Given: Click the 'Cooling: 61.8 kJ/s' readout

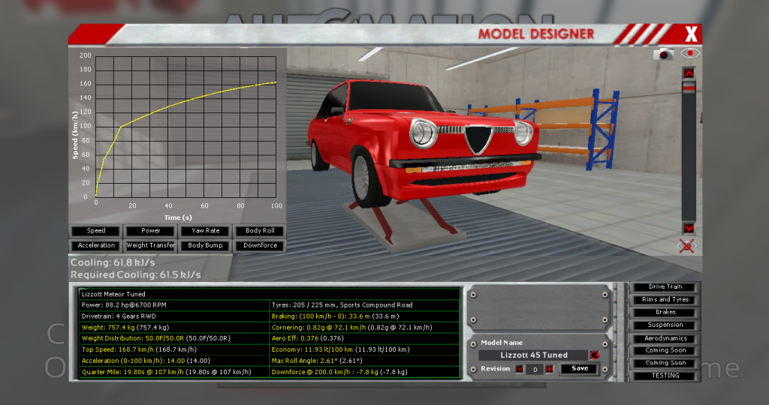Looking at the screenshot, I should [x=113, y=262].
